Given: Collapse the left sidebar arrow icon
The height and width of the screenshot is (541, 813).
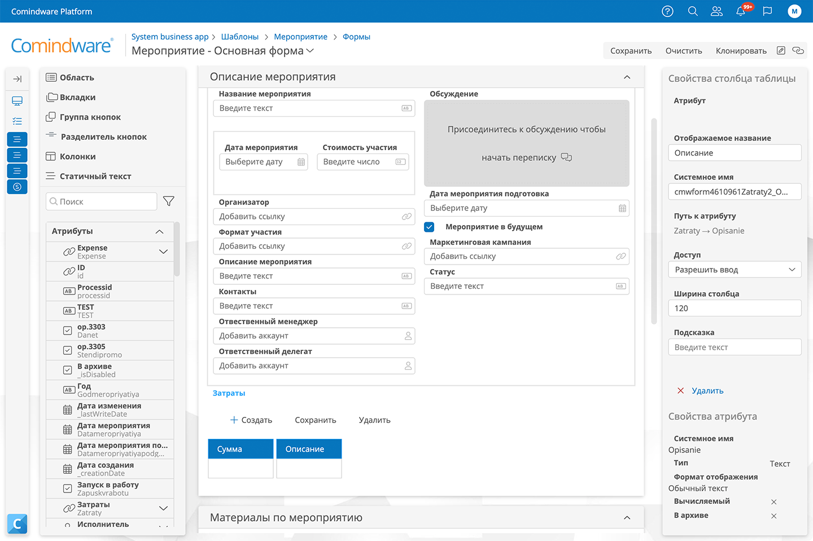Looking at the screenshot, I should [17, 79].
